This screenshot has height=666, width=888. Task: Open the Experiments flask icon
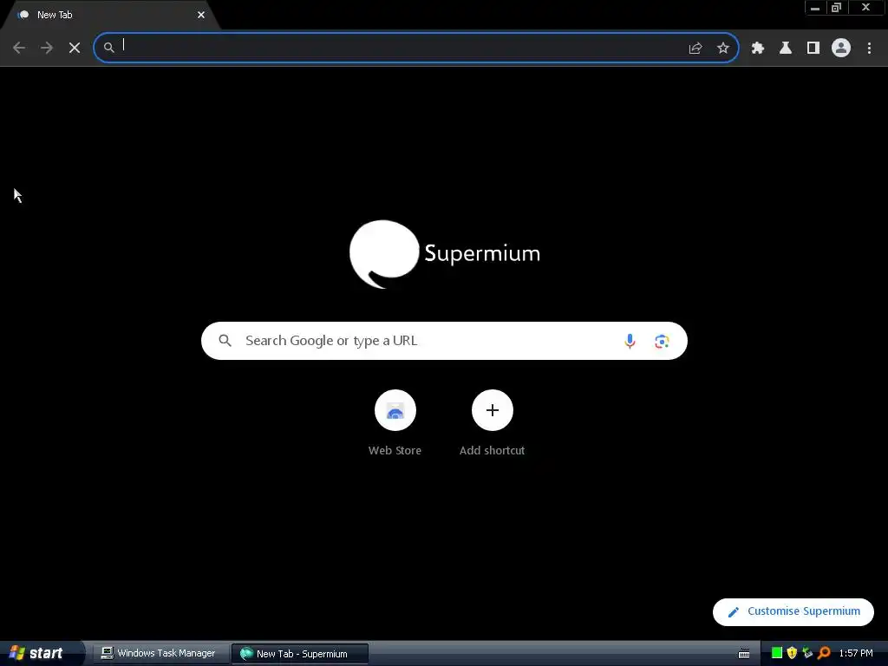tap(786, 48)
